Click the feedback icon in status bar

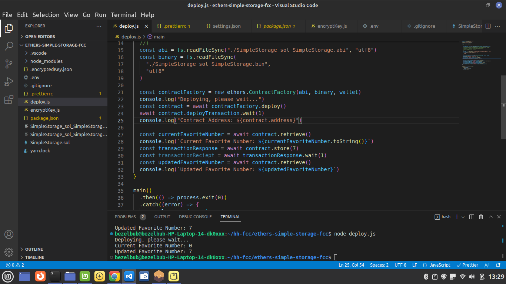click(487, 265)
